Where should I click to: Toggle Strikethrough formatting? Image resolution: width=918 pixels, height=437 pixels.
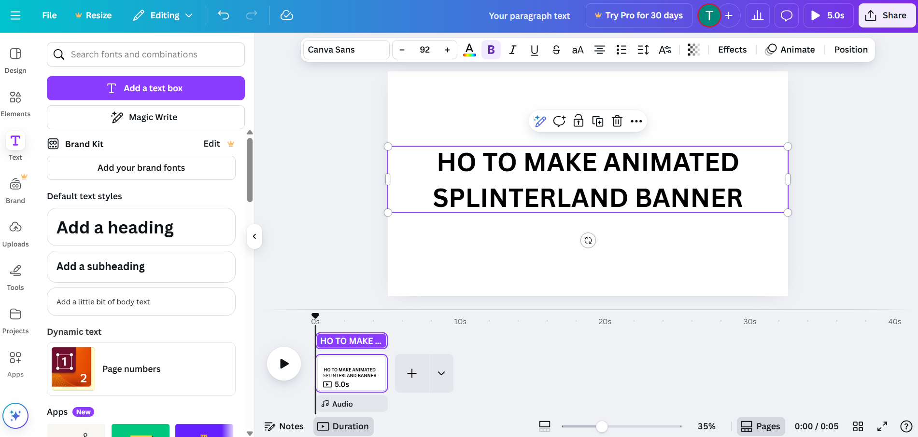pos(556,50)
